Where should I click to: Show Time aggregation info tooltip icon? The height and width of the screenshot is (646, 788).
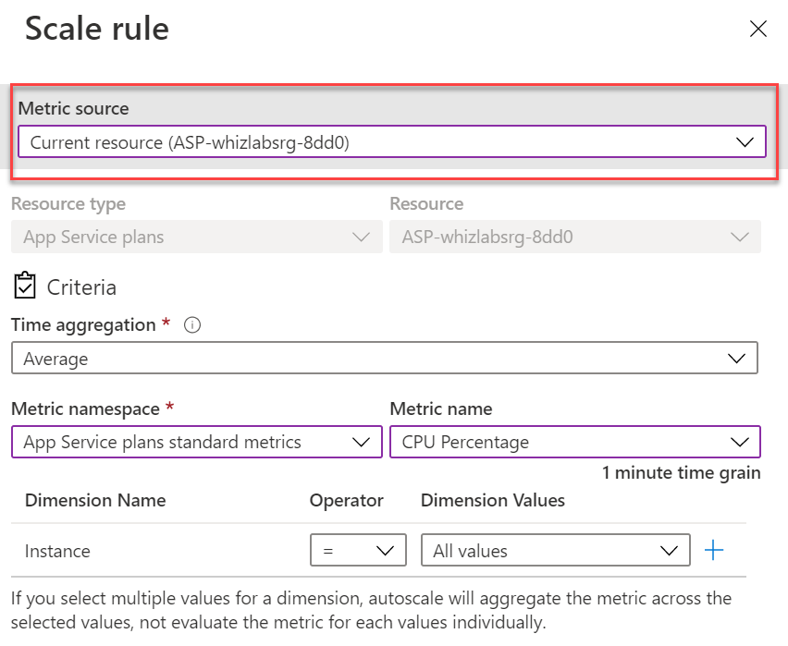click(192, 325)
